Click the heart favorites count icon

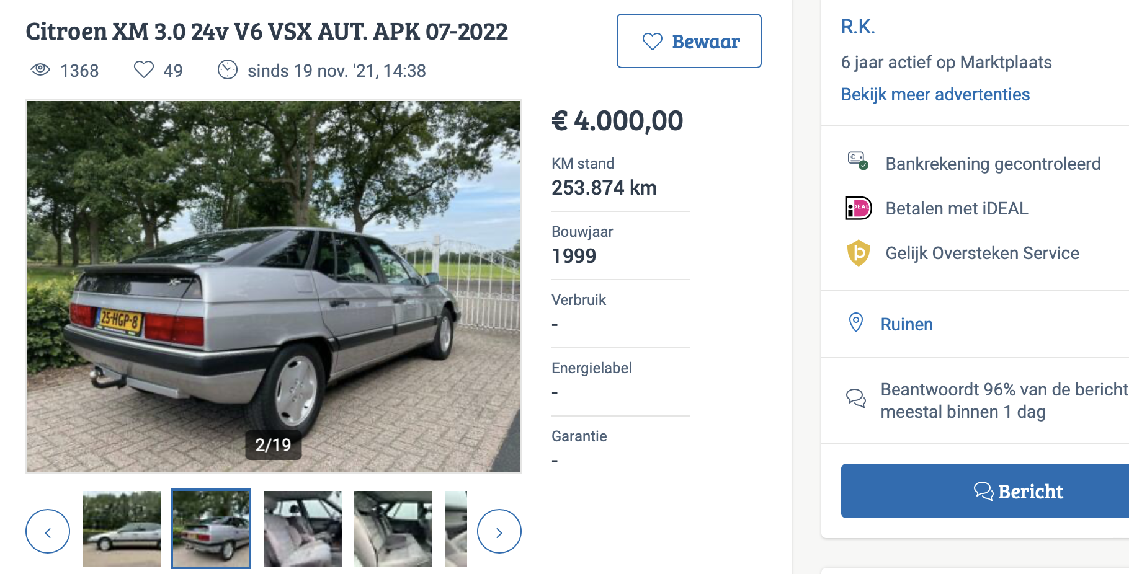pyautogui.click(x=144, y=69)
